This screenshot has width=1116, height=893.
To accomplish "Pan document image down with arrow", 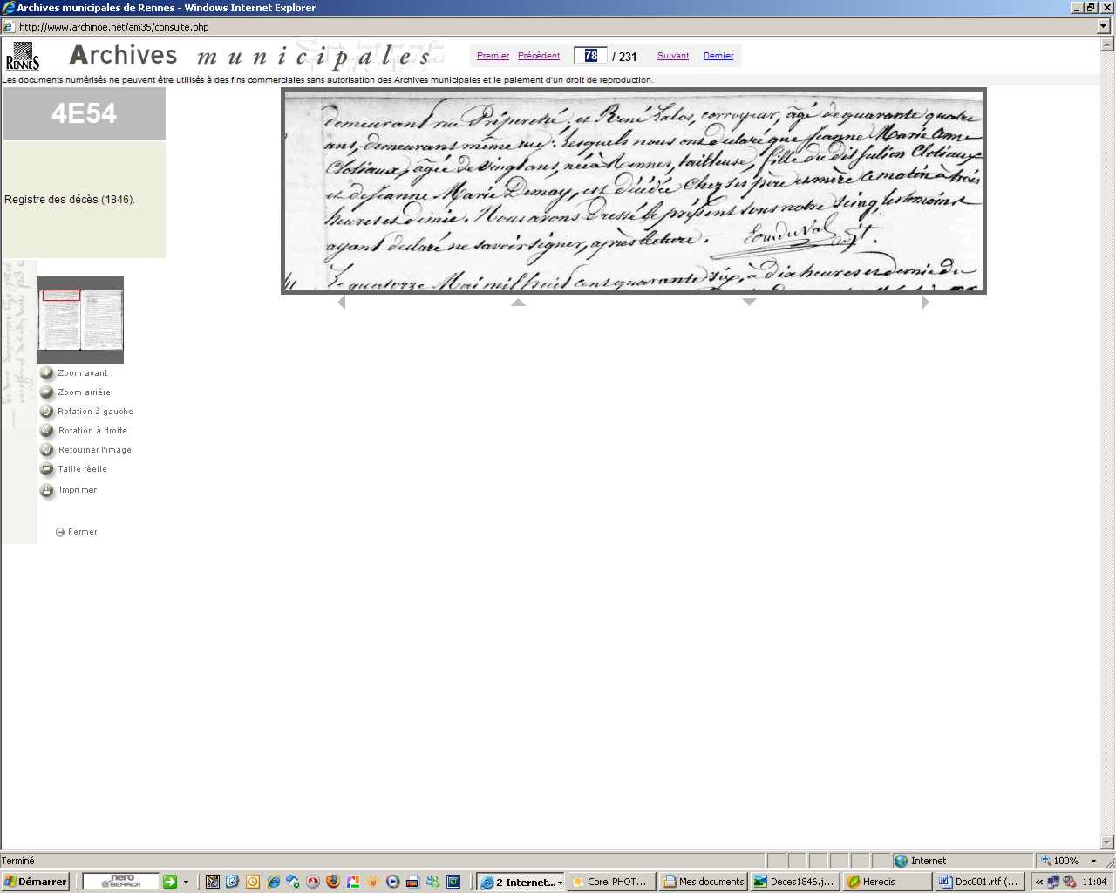I will click(x=749, y=303).
